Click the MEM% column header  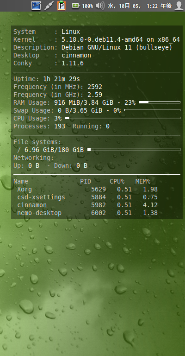click(x=143, y=181)
